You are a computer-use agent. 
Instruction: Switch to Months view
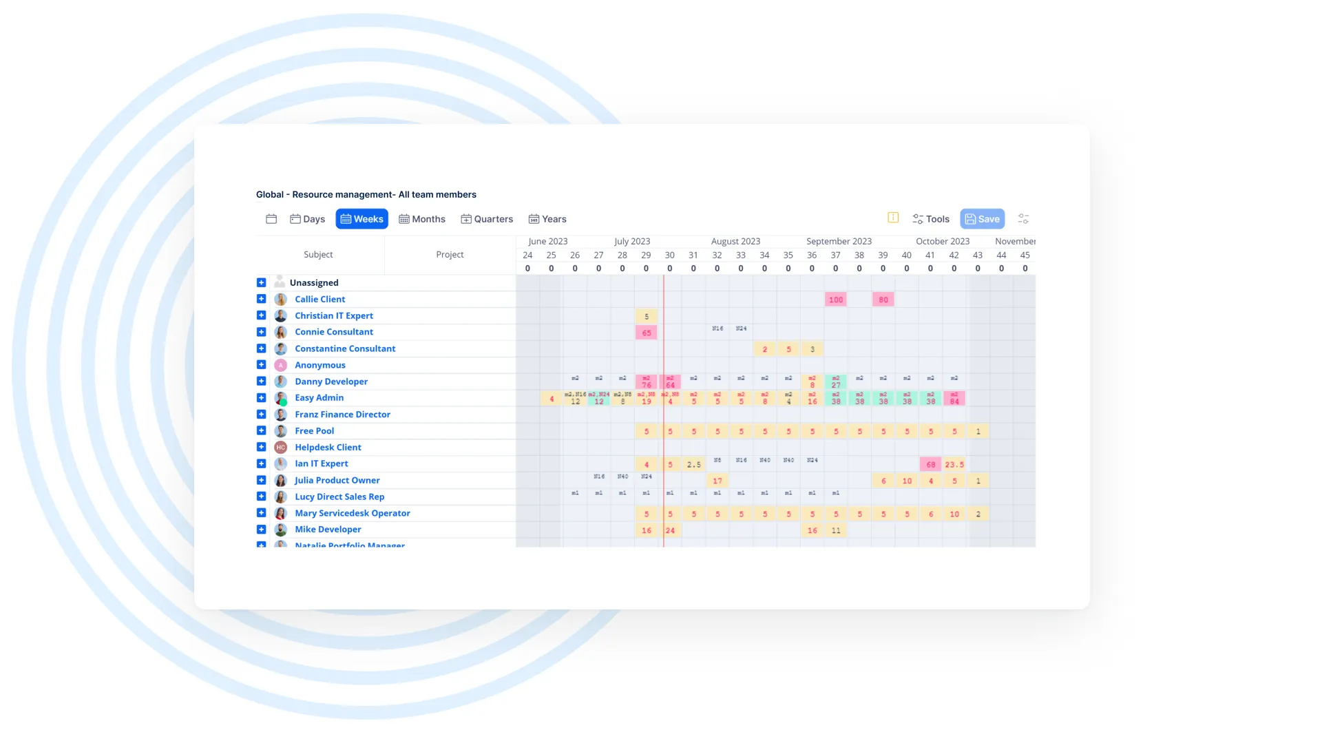pyautogui.click(x=422, y=219)
